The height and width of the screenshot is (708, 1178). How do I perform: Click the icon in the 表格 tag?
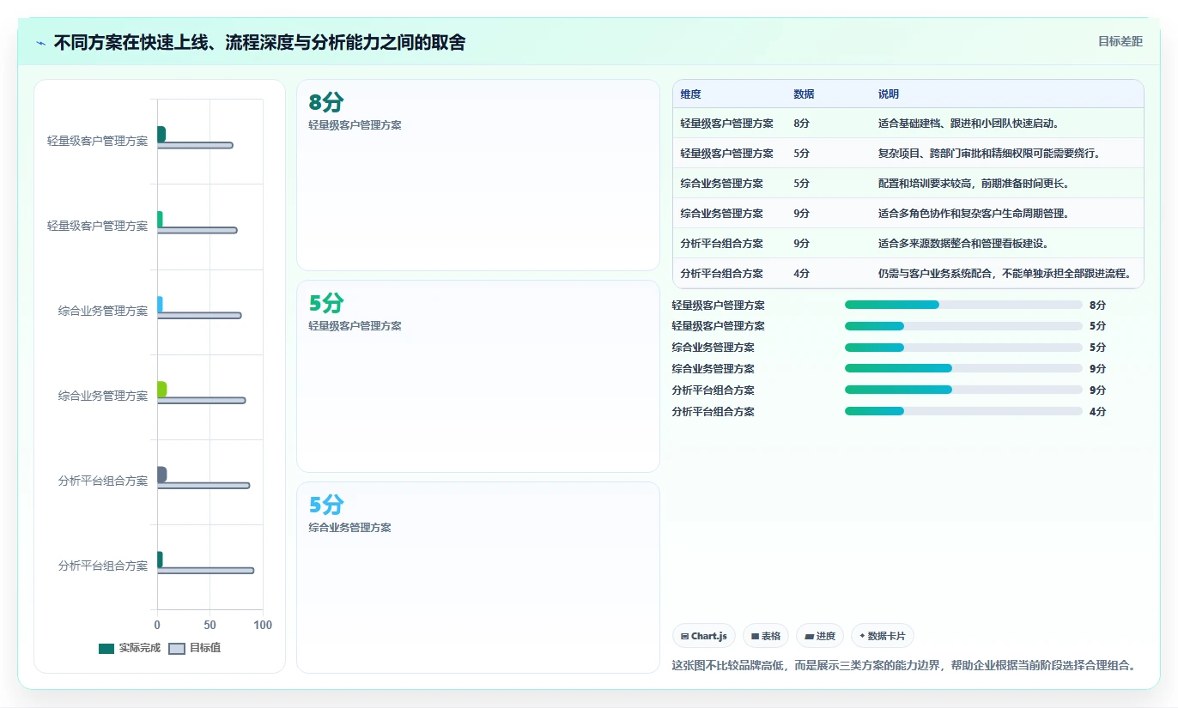[755, 636]
